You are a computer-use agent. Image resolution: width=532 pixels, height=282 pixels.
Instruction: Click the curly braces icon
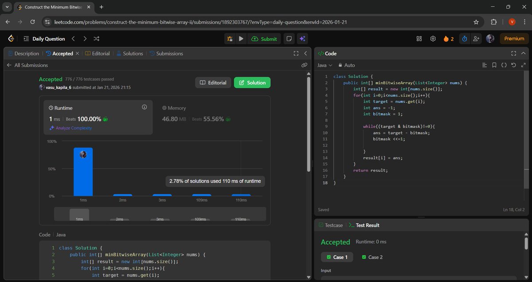tap(504, 65)
